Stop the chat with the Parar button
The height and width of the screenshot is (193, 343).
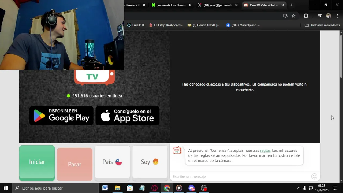click(74, 164)
